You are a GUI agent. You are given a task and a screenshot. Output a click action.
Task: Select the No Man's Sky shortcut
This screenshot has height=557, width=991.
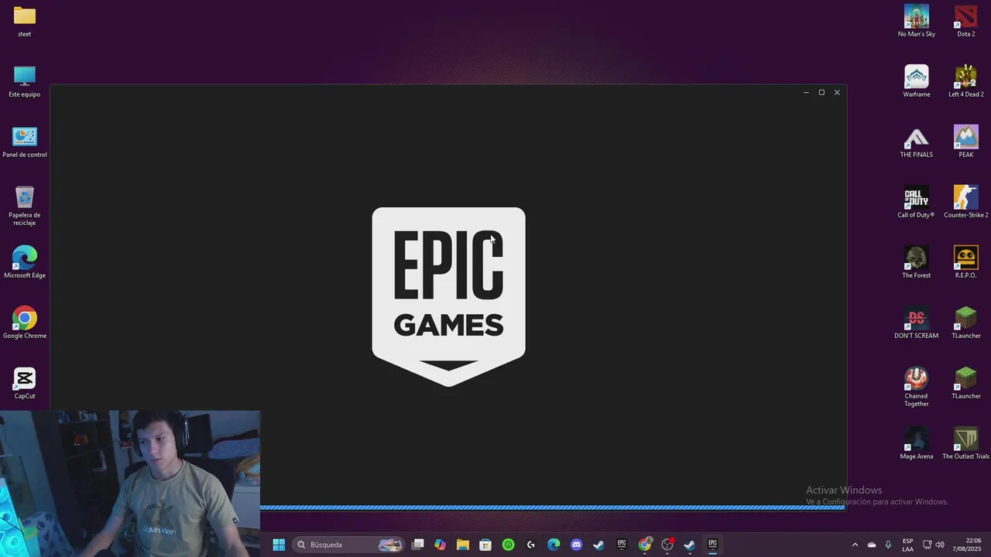click(x=917, y=21)
